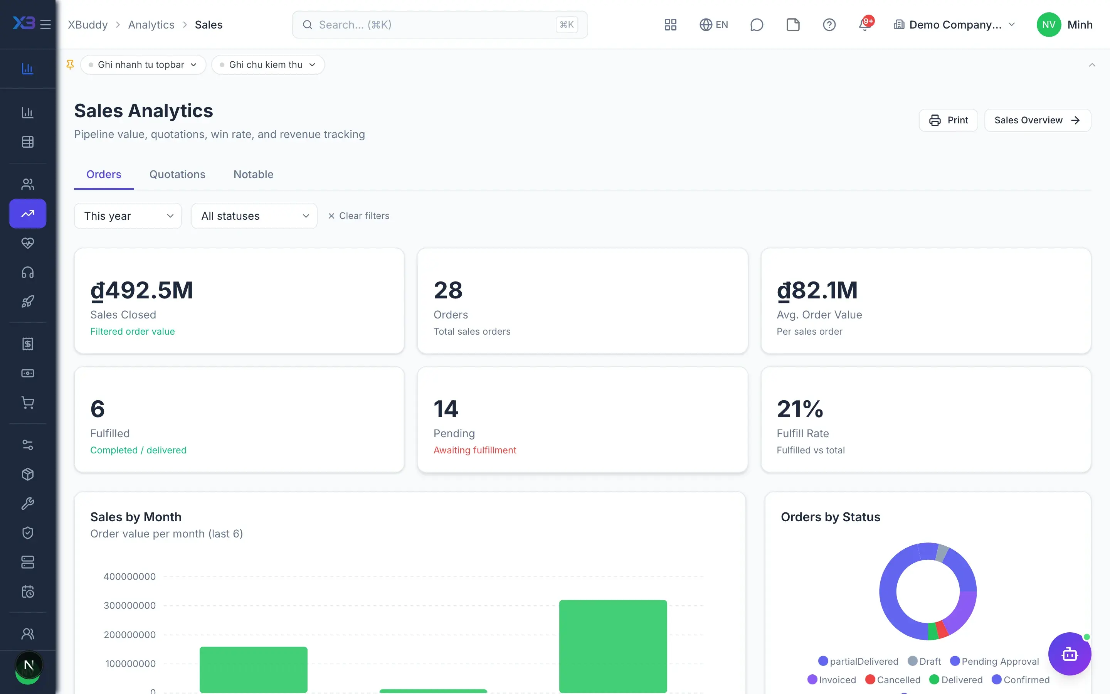Image resolution: width=1110 pixels, height=694 pixels.
Task: Open the banknote cash sidebar icon
Action: click(x=27, y=373)
